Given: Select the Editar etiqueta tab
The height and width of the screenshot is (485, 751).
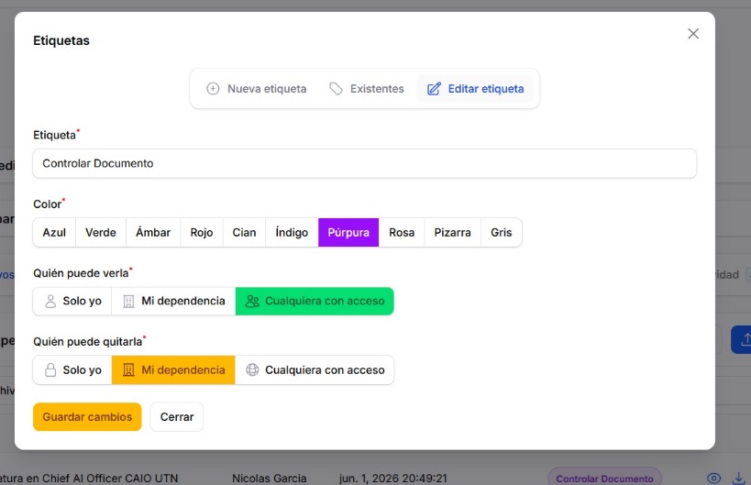Looking at the screenshot, I should coord(475,89).
